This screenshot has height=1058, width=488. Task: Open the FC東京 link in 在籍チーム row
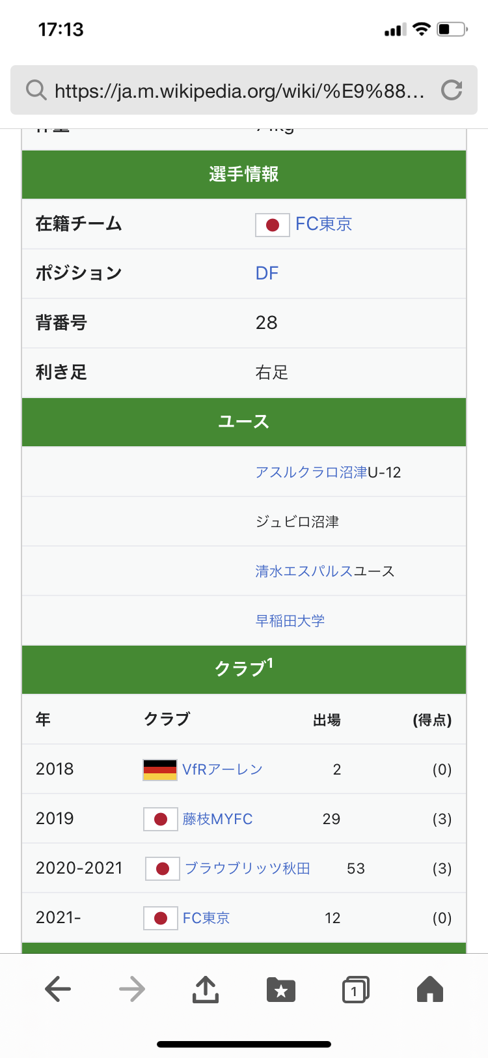(x=323, y=224)
